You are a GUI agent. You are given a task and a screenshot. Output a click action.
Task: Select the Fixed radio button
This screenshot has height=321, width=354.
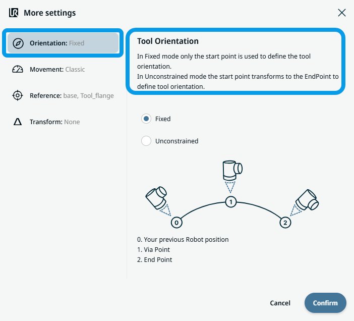tap(146, 119)
